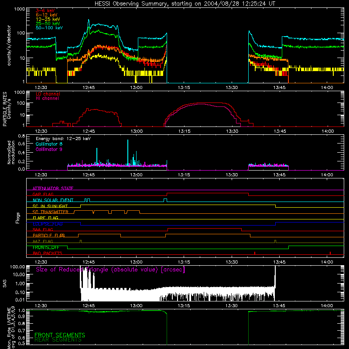Viewport: 349px width, 349px height.
Task: Click the BAD_PACKETS flag label
Action: click(x=48, y=253)
